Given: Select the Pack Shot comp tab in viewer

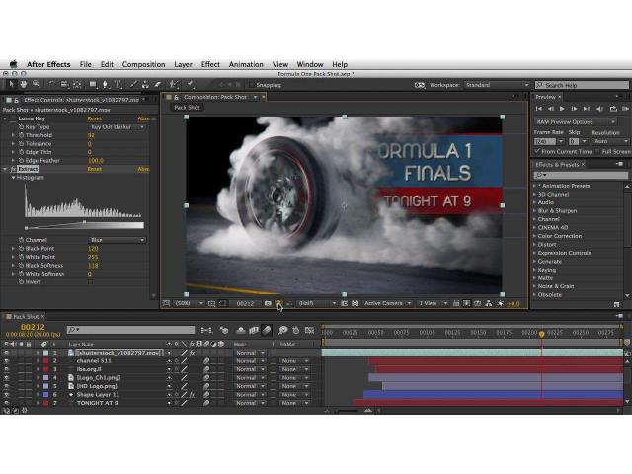Looking at the screenshot, I should [x=187, y=108].
